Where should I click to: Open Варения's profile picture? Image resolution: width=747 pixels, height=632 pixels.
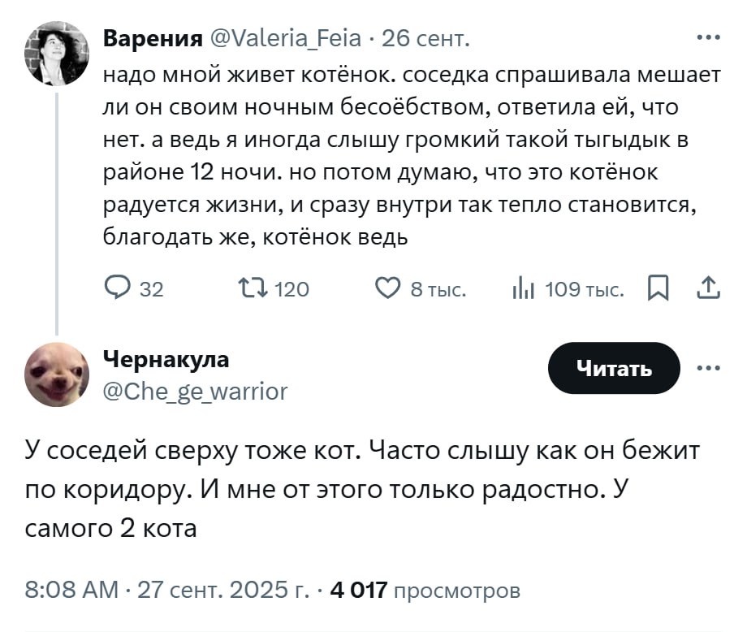[56, 54]
